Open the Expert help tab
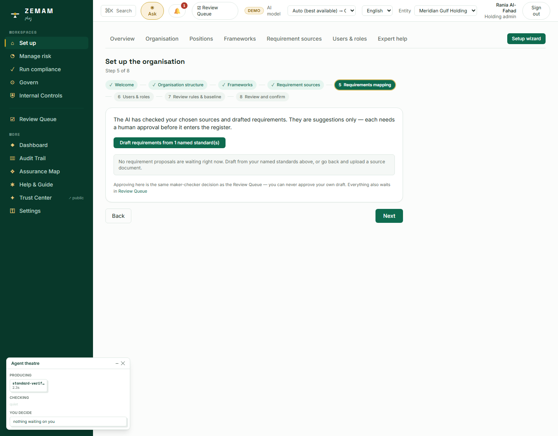Screen dimensions: 558x436 [393, 39]
